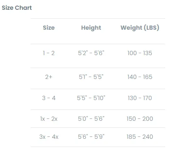Click the 185 - 240 weight cell
This screenshot has height=156, width=187.
coord(140,137)
